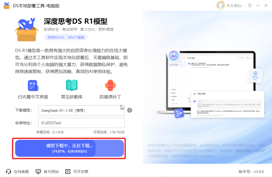Click the 可开发票 text link
Screen dimensions: 272x177
[81, 172]
